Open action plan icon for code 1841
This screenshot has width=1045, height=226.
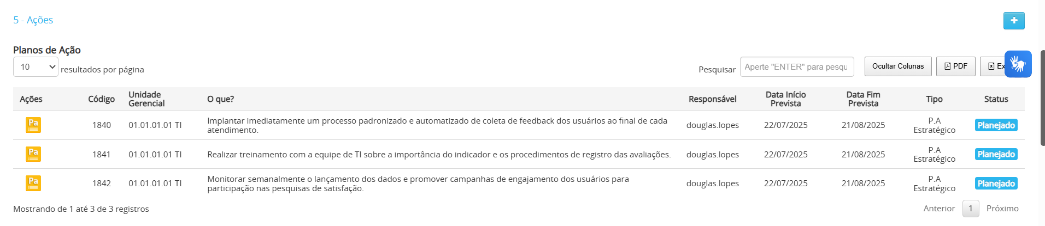(33, 154)
